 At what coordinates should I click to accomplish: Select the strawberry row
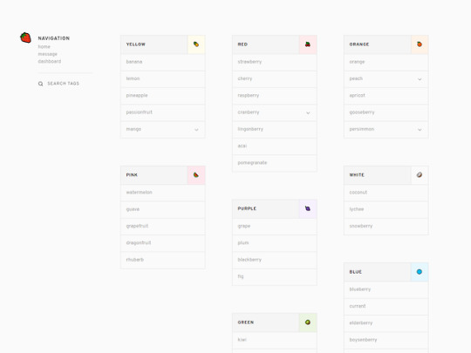coord(275,62)
